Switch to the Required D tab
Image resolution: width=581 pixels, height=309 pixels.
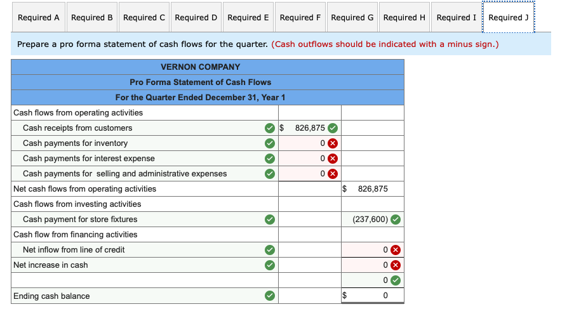[196, 17]
